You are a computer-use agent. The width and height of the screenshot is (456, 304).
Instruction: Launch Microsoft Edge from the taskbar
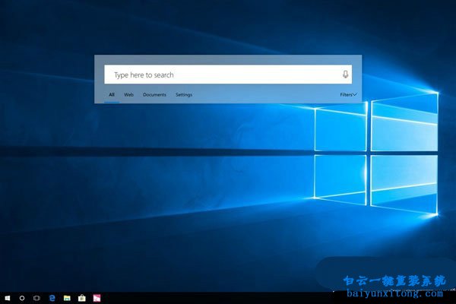pos(52,298)
